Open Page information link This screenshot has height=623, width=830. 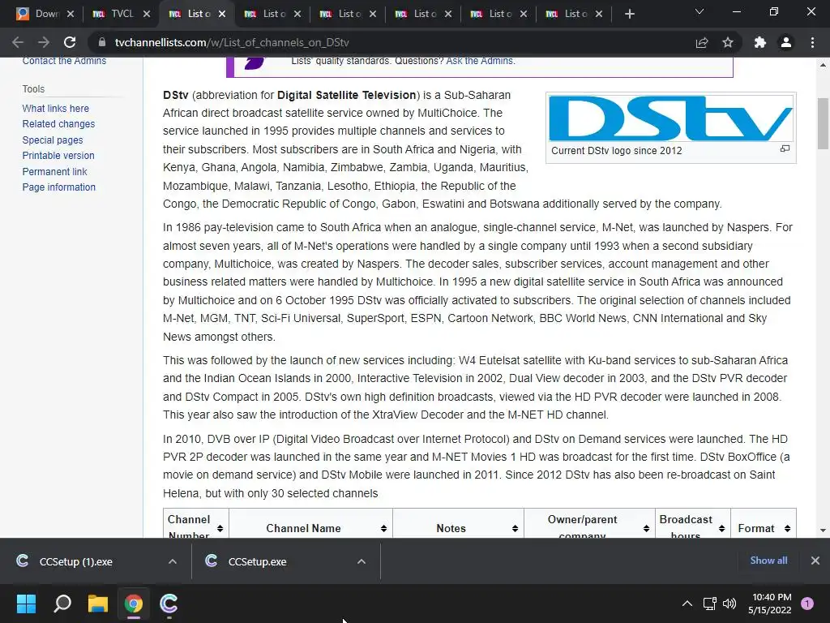pyautogui.click(x=58, y=187)
